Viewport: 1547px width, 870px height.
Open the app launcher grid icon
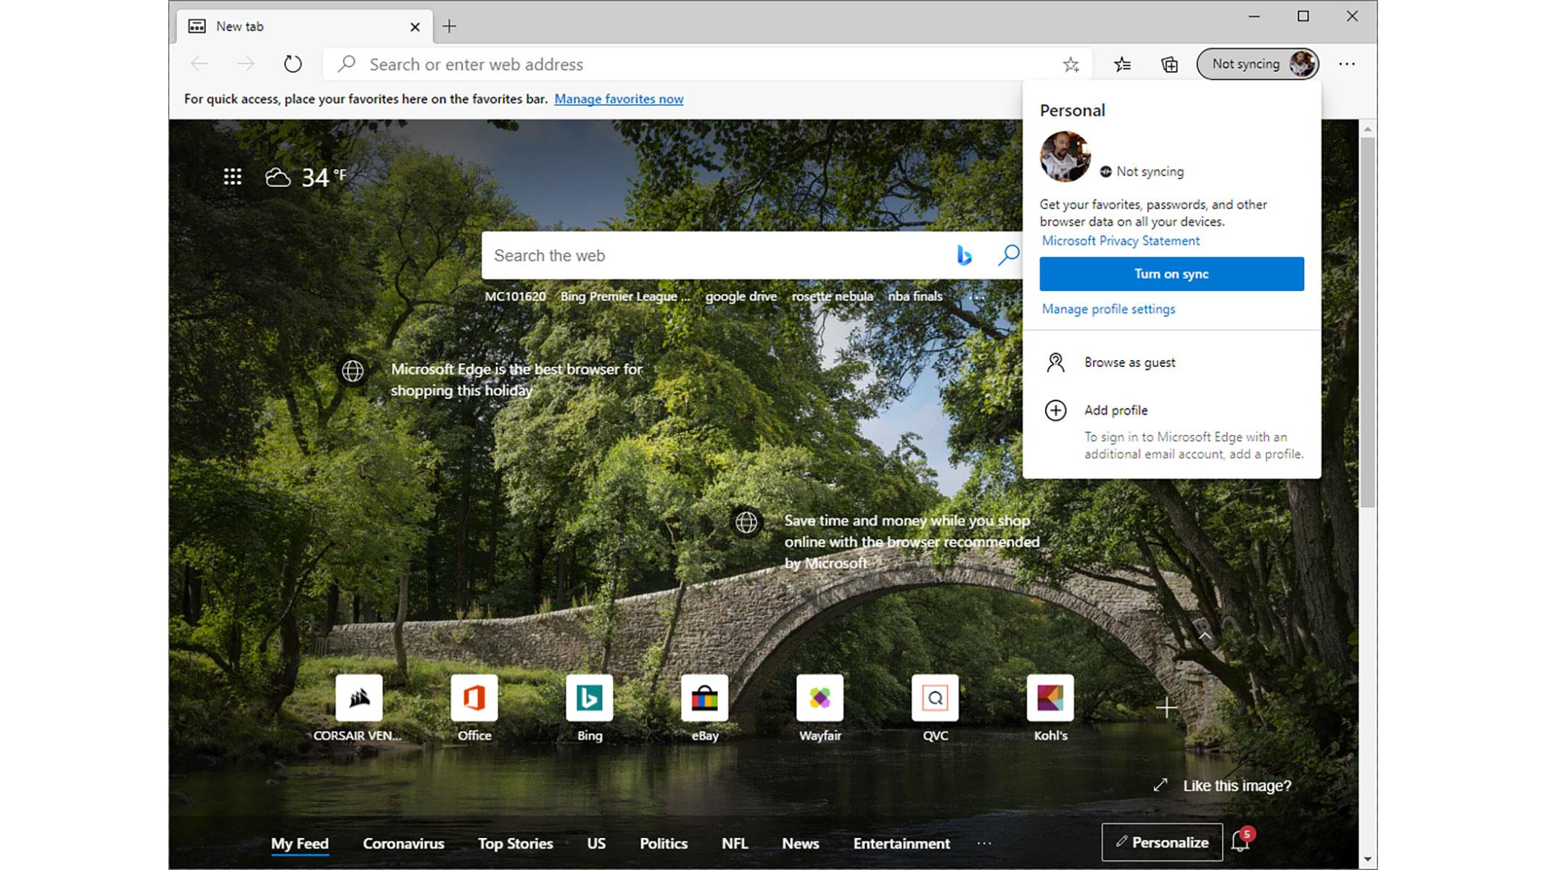(x=232, y=176)
